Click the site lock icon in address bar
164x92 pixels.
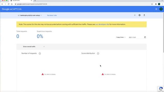[x=16, y=4]
